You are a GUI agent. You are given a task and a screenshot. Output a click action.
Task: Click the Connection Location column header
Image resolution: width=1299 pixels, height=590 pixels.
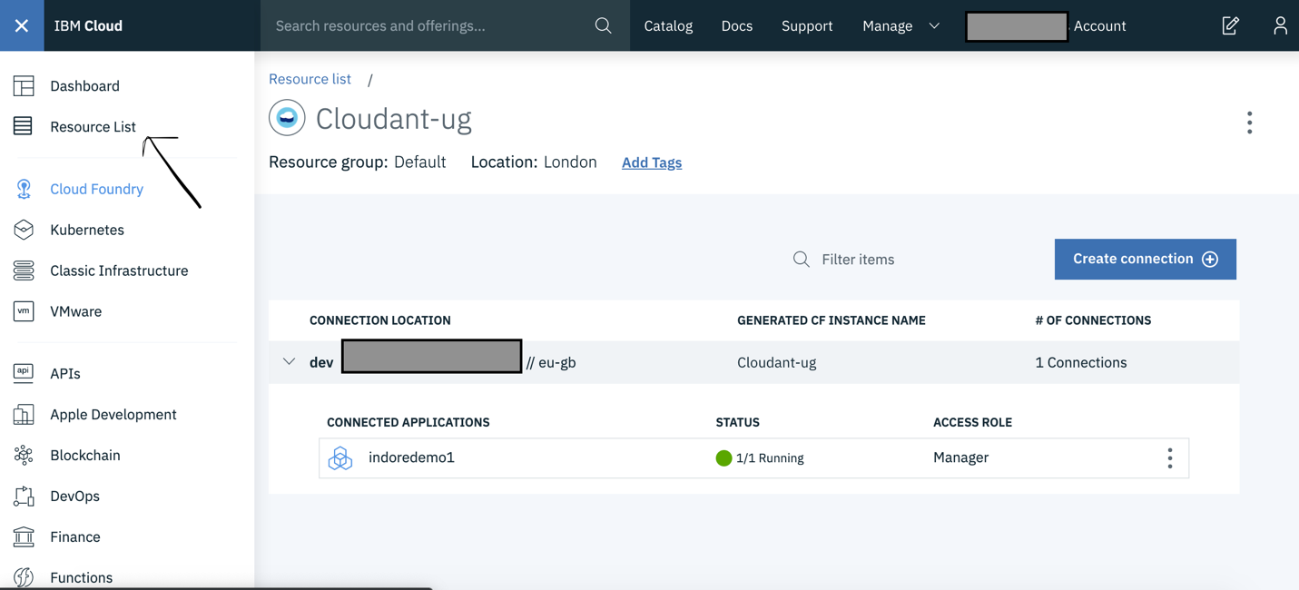379,320
